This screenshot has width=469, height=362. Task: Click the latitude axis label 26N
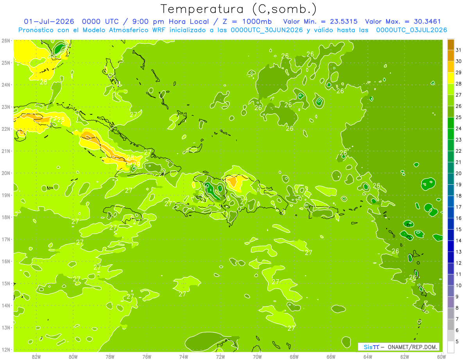[x=6, y=41]
